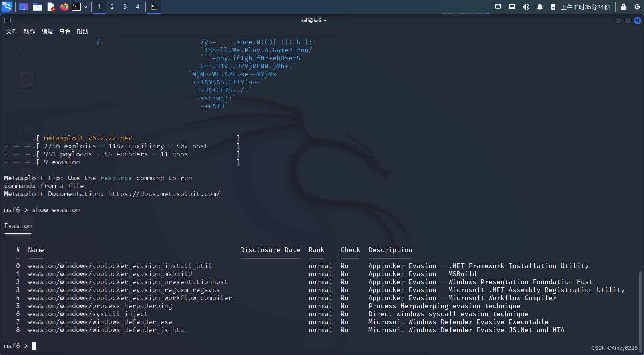Image resolution: width=644 pixels, height=355 pixels.
Task: Click 'Process Herpaderping evasion technique' description
Action: 445,306
